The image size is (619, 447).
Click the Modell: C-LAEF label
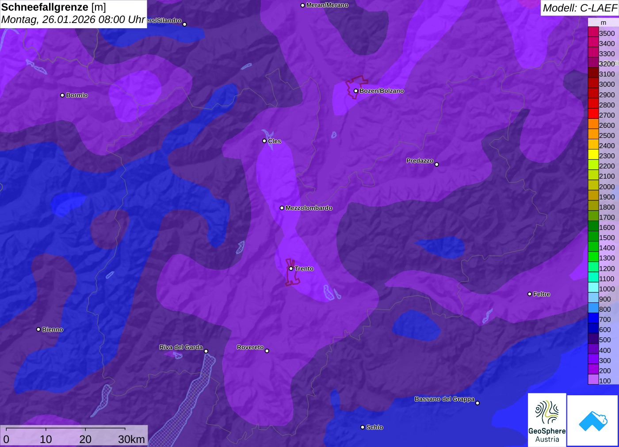click(580, 8)
